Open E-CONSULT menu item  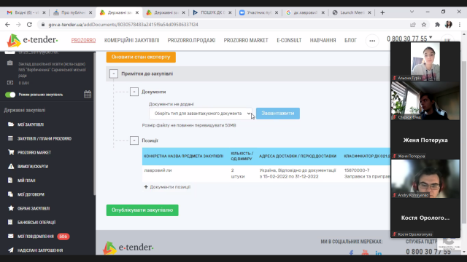289,40
